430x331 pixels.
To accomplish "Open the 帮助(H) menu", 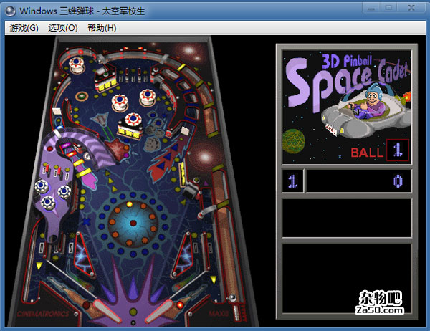I will coord(102,28).
